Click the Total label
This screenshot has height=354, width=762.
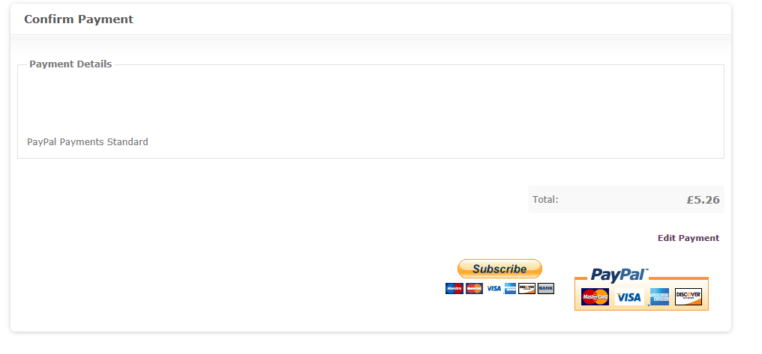point(545,199)
